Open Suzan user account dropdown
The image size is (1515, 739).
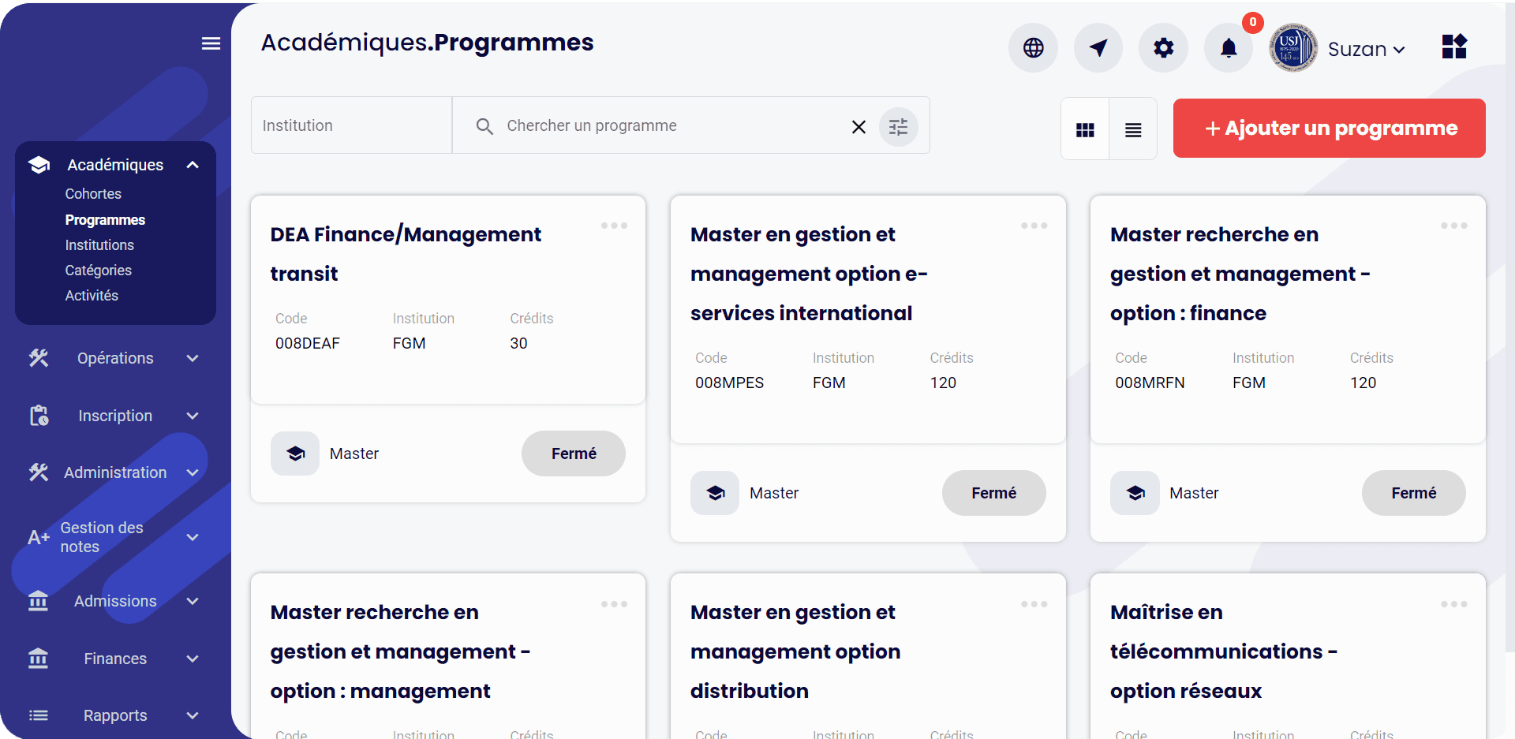1365,49
